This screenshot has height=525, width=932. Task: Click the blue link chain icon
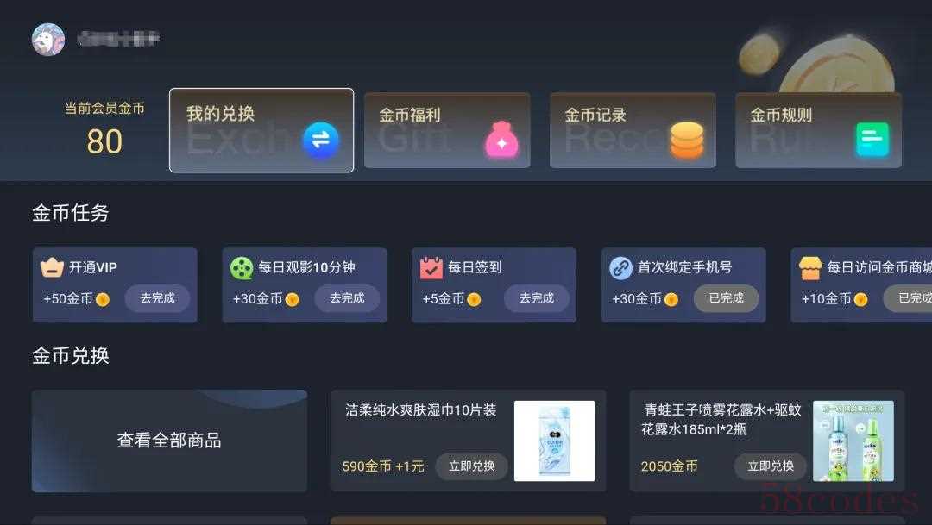(x=620, y=268)
